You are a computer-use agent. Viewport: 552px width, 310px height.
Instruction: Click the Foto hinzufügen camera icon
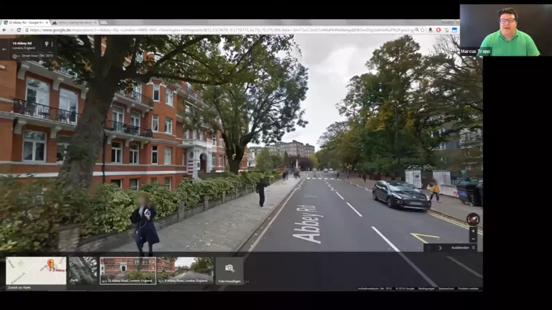pos(229,269)
